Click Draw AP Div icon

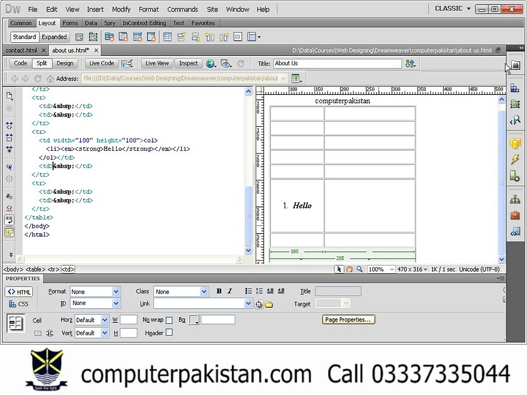pyautogui.click(x=93, y=37)
